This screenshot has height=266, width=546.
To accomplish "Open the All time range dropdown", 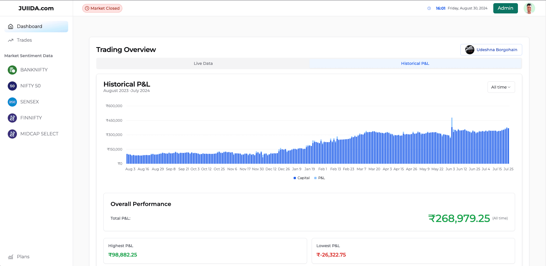I will click(x=501, y=87).
